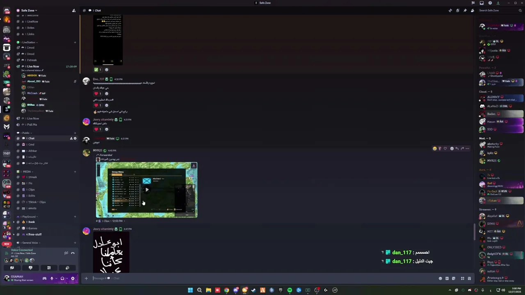Open the activities button in voice panel
The width and height of the screenshot is (525, 295).
click(49, 268)
